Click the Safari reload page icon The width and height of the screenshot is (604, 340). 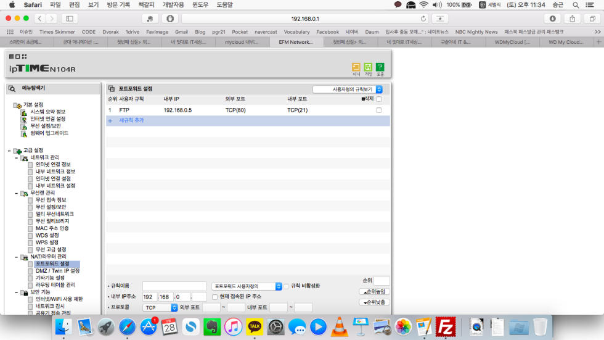click(x=423, y=19)
